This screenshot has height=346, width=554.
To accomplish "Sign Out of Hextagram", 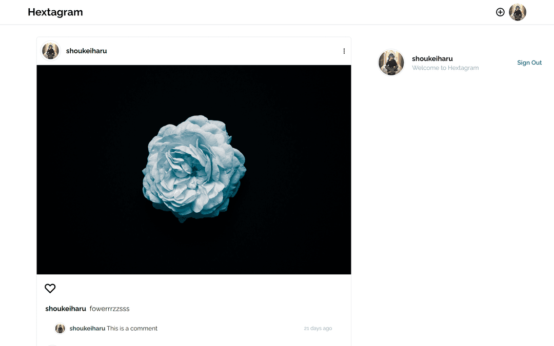I will (x=529, y=63).
